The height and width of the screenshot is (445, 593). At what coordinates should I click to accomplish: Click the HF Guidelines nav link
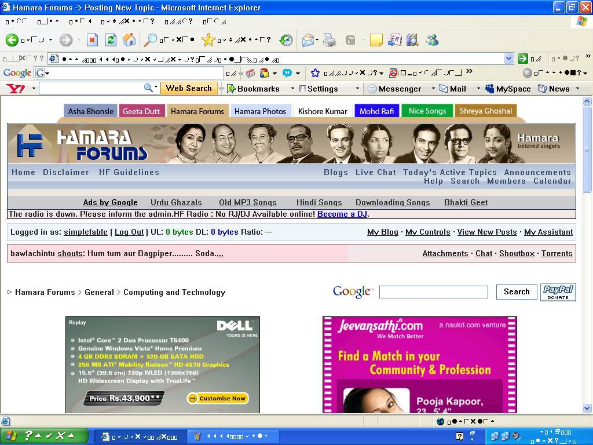(129, 172)
